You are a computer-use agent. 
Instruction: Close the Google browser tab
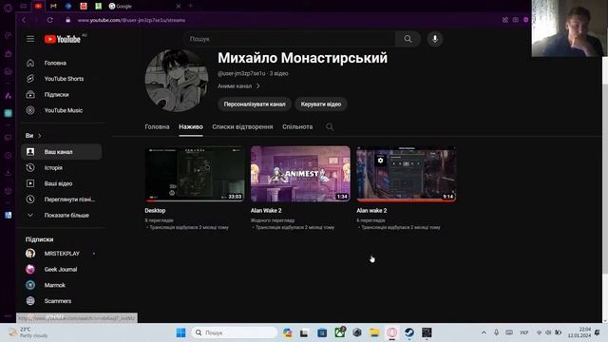click(x=179, y=6)
